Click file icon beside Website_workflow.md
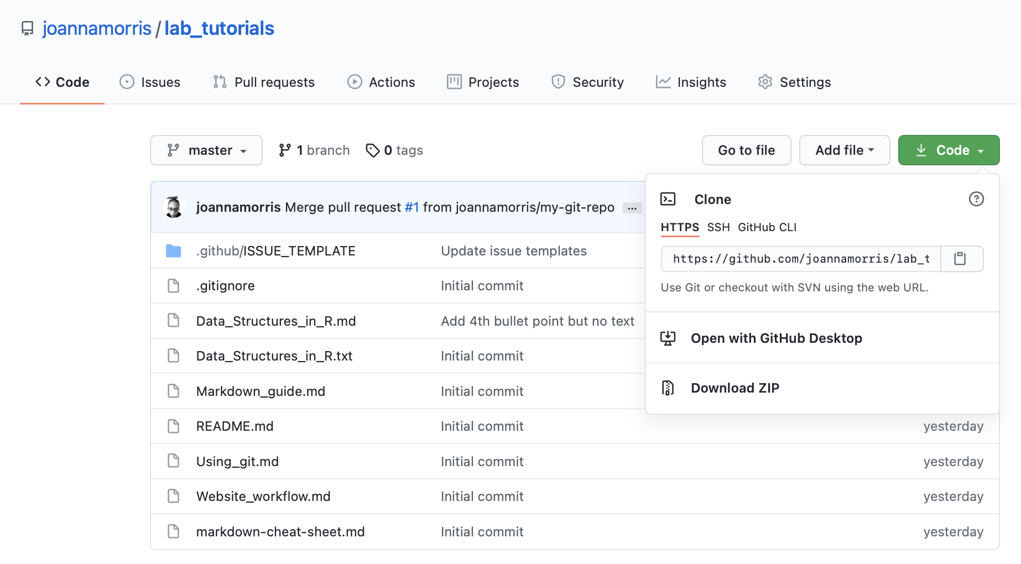 click(x=174, y=496)
